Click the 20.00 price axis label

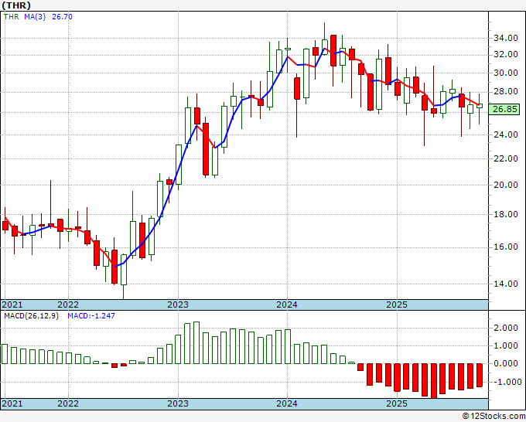click(506, 185)
